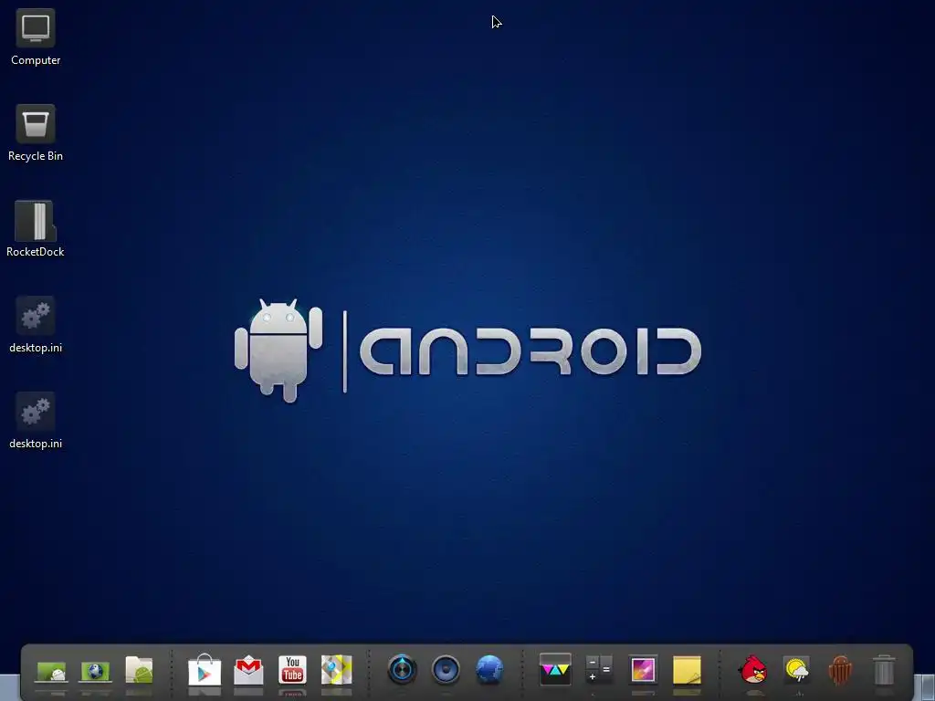Open Google Maps icon in the dock
935x701 pixels.
coord(336,670)
